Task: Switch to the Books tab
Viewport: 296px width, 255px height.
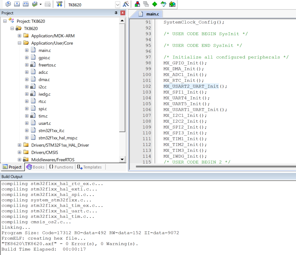Action: [36, 167]
